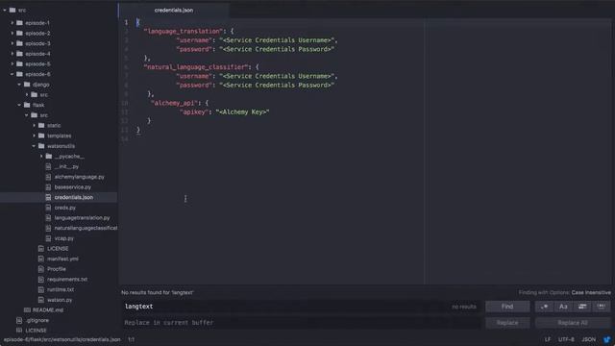Toggle the whole word search option
This screenshot has width=615, height=346.
(x=601, y=307)
